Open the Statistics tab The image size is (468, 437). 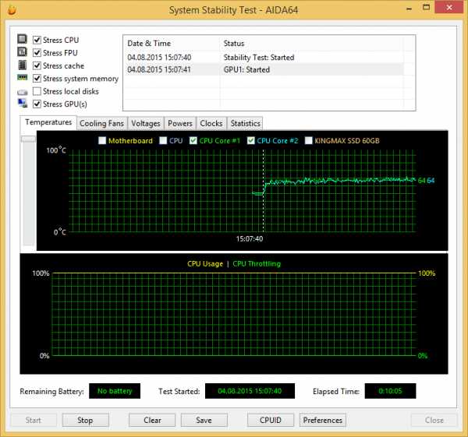click(x=246, y=123)
